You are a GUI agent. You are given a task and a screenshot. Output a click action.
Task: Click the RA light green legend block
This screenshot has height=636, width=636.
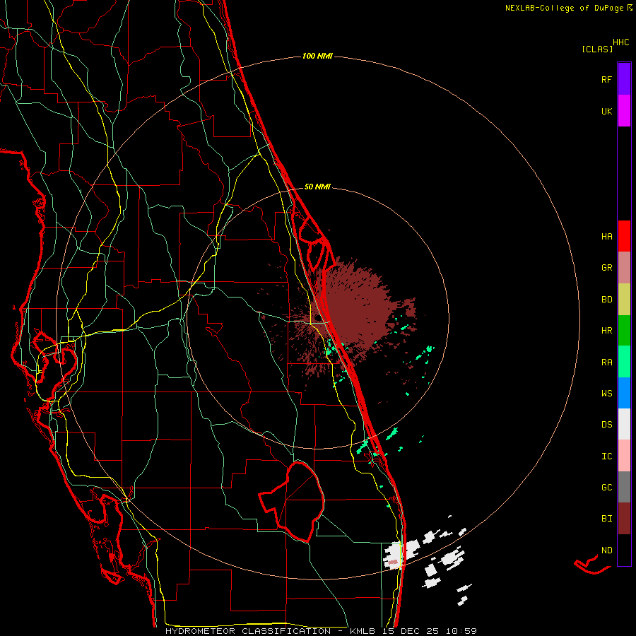click(624, 362)
